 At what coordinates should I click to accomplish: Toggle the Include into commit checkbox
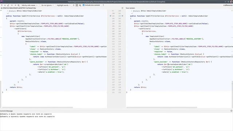pyautogui.click(x=83, y=5)
